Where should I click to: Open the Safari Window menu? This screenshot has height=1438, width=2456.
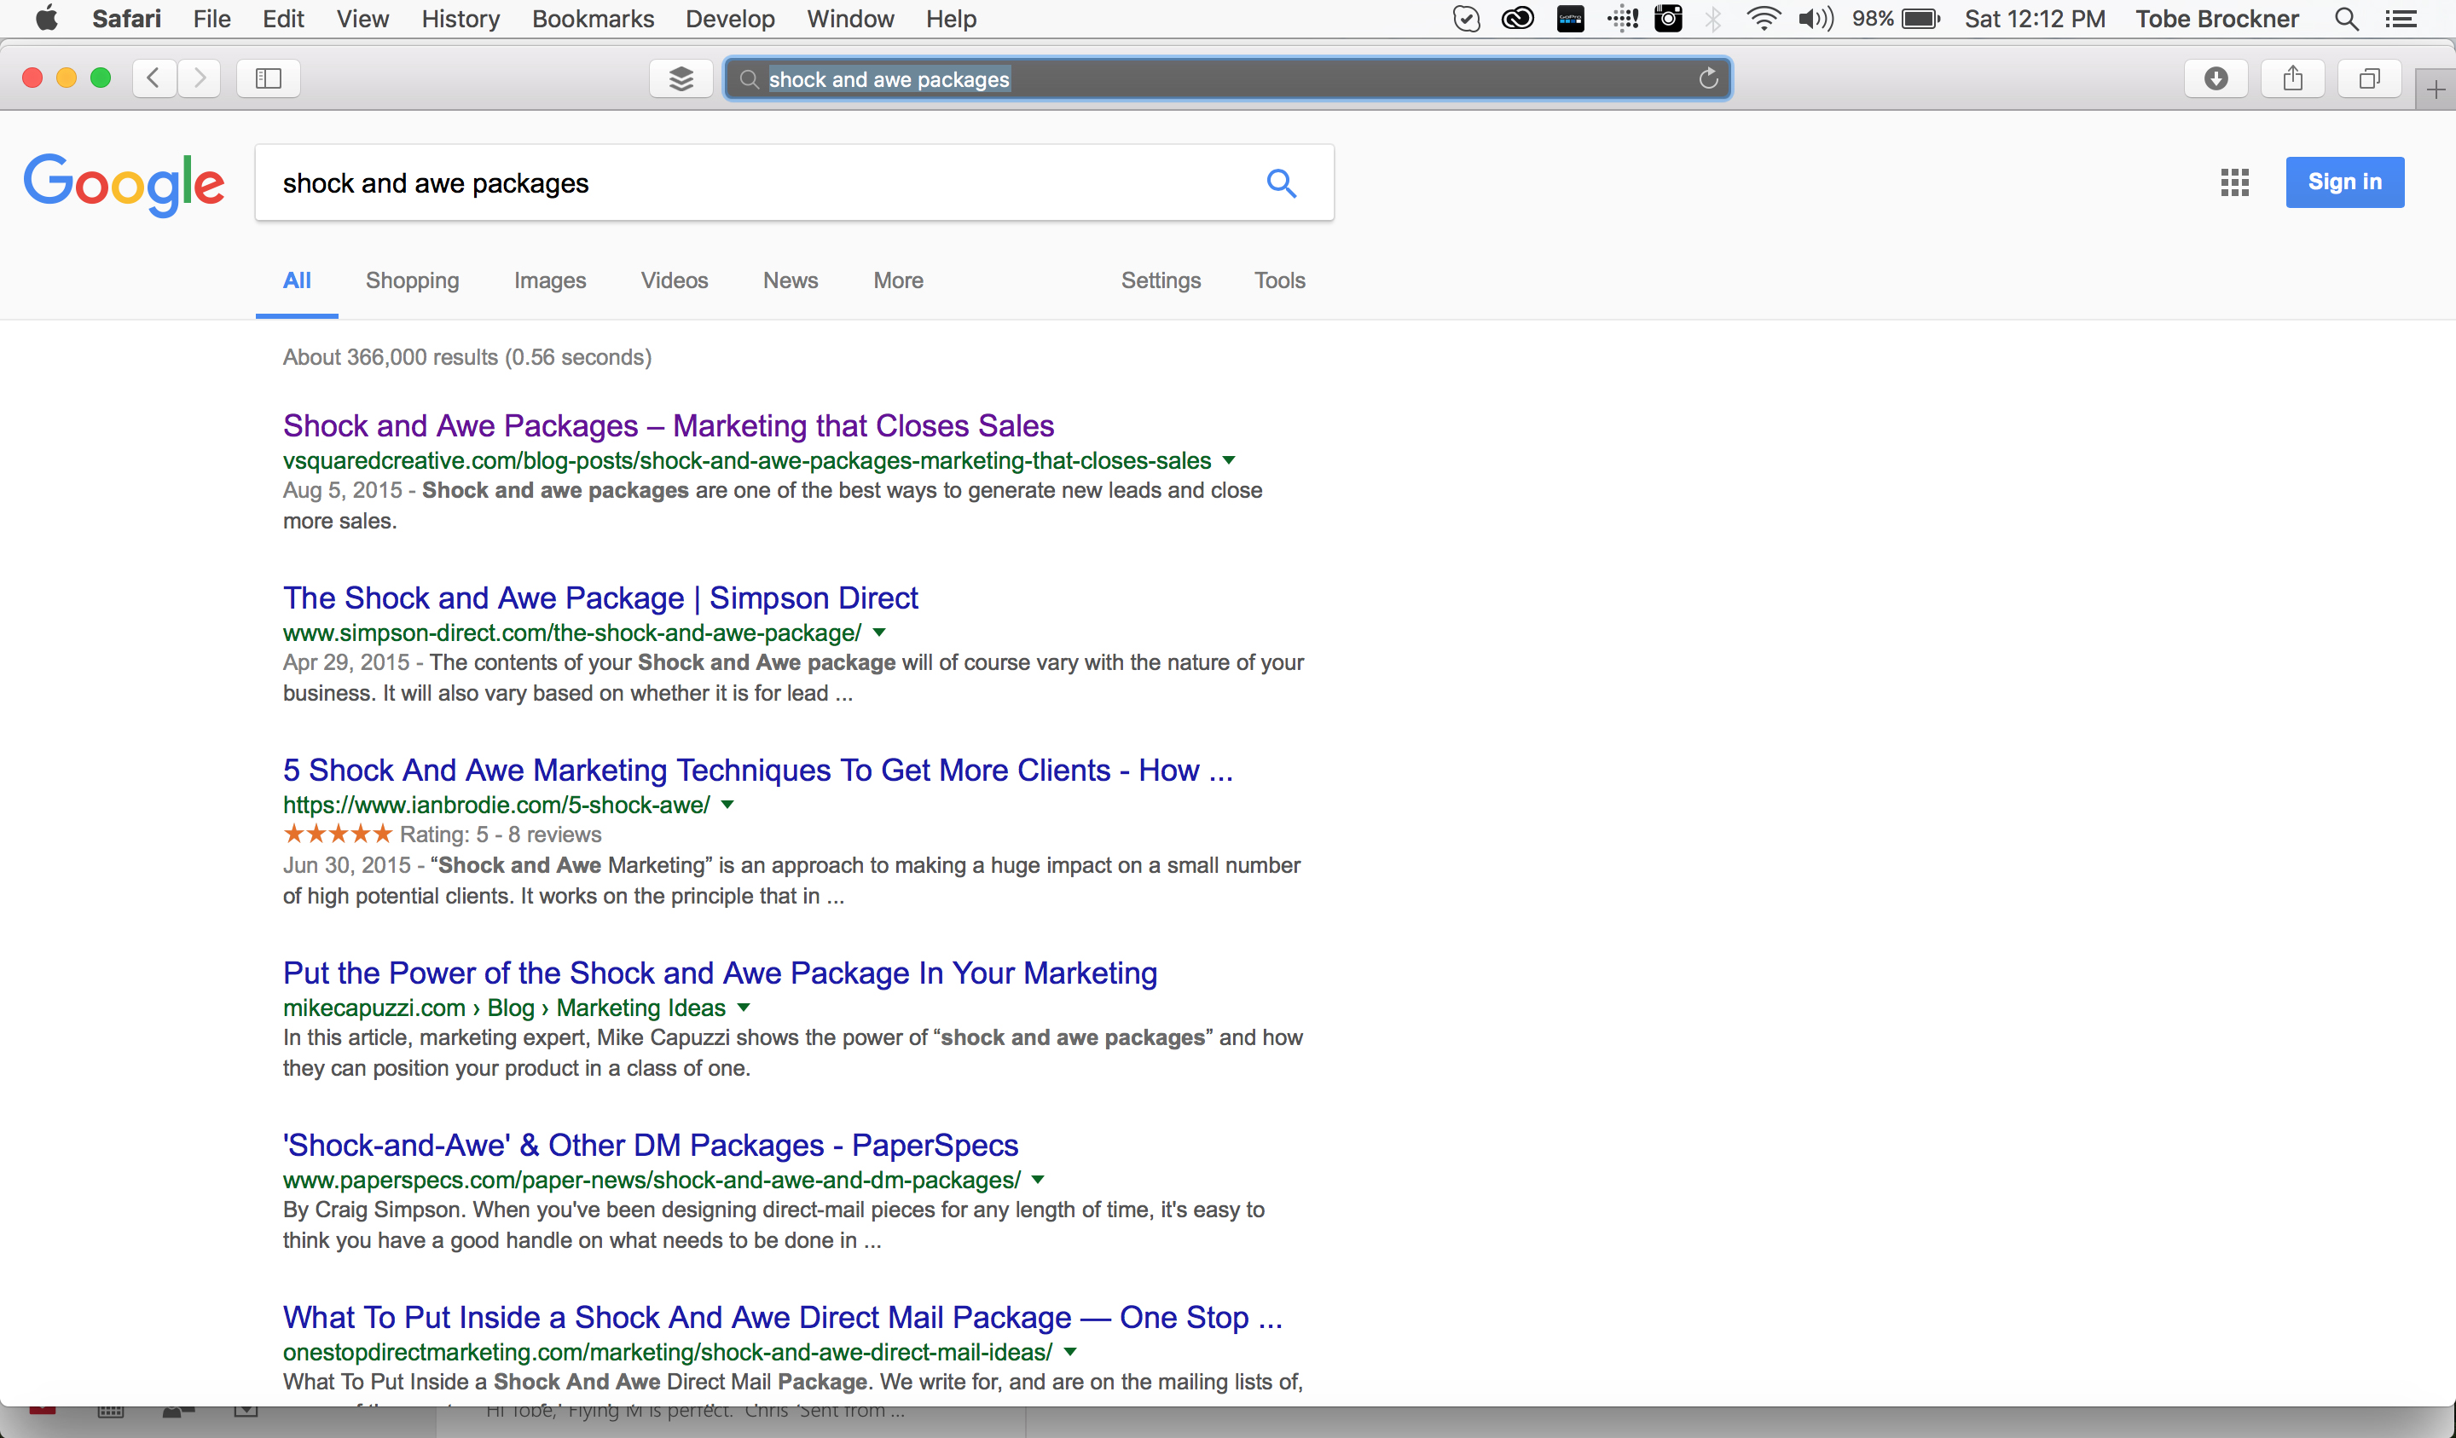pos(850,19)
